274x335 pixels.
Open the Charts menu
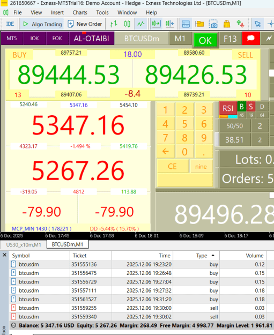(80, 13)
